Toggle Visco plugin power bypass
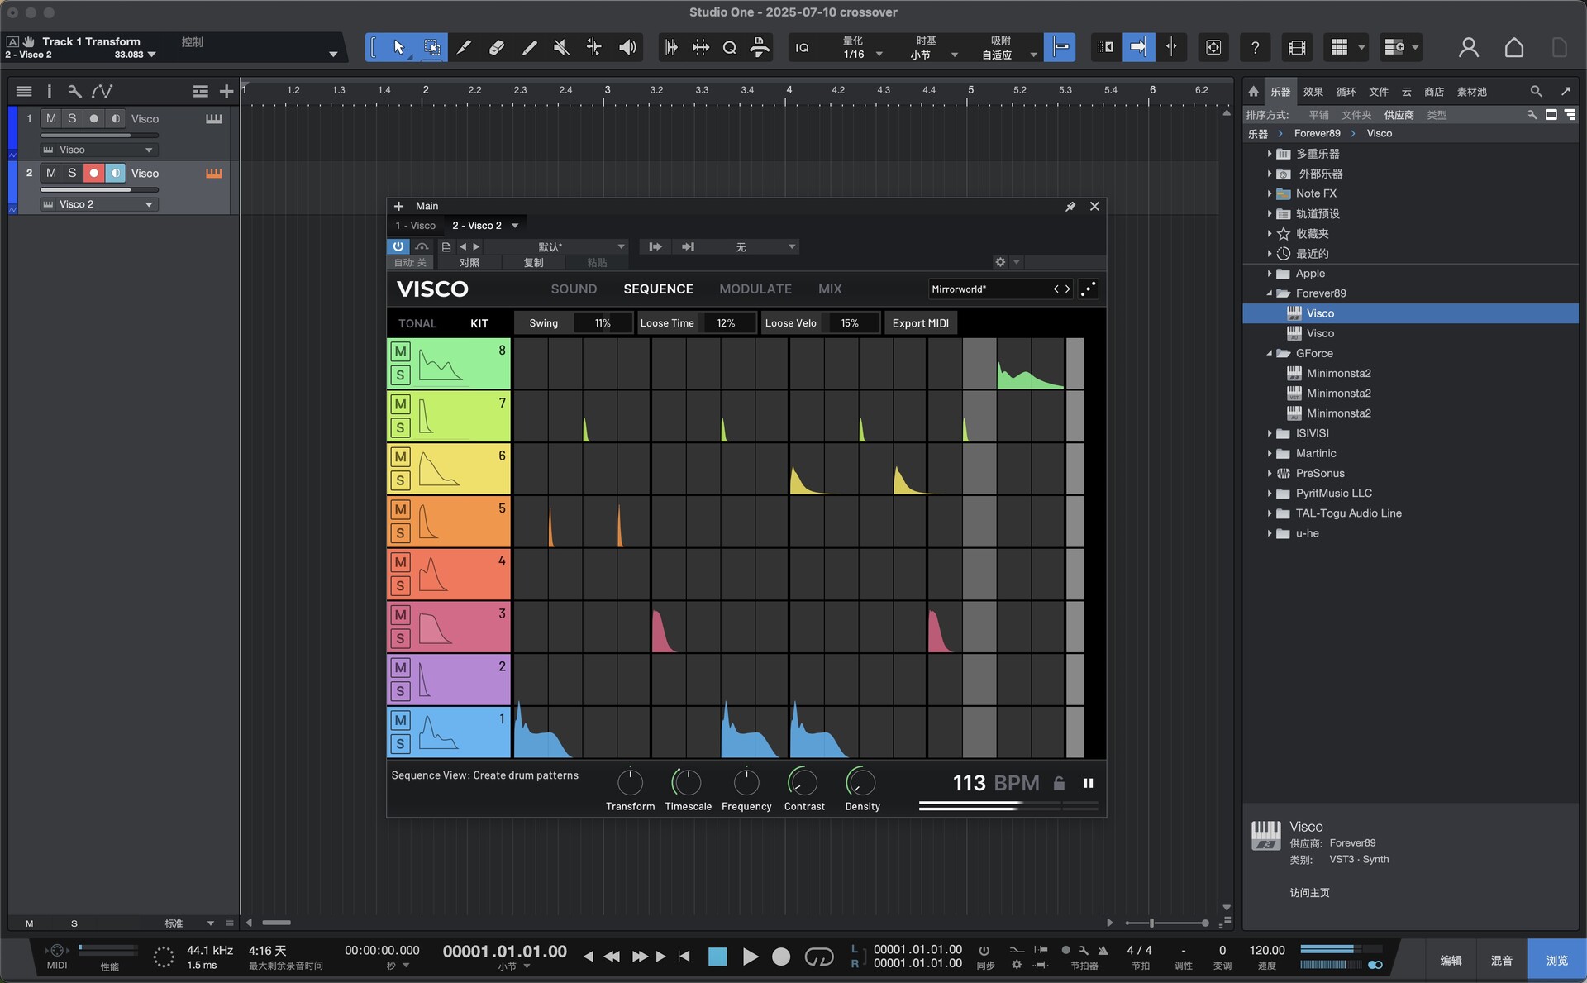The image size is (1587, 983). pos(398,246)
